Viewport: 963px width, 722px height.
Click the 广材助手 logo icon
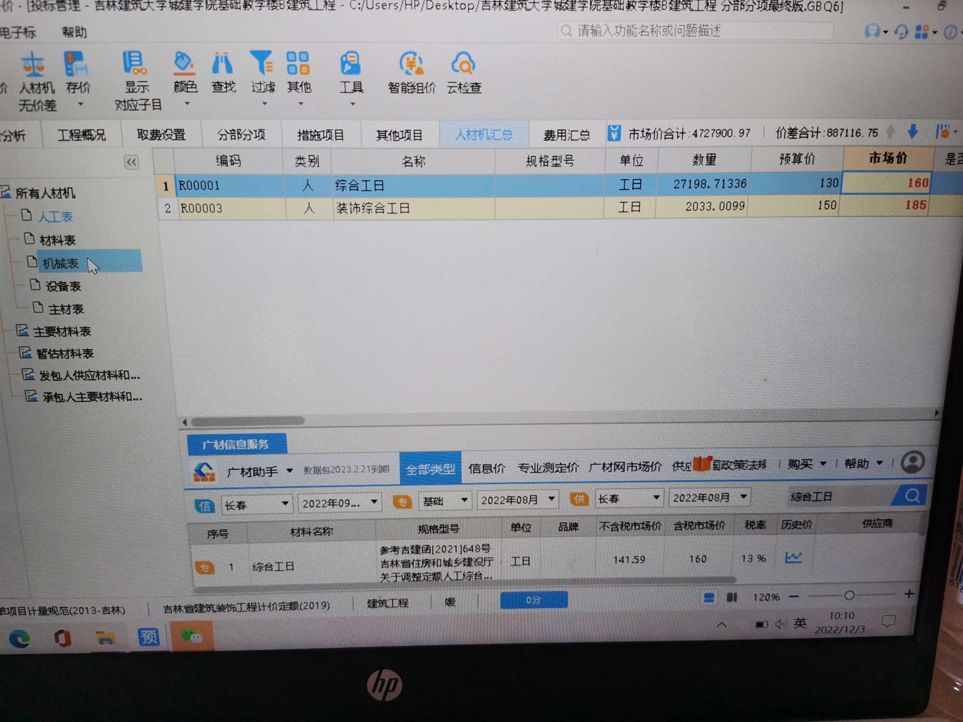click(x=204, y=472)
